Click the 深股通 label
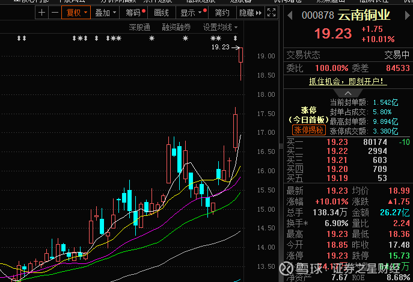413x282 pixels. pyautogui.click(x=139, y=27)
